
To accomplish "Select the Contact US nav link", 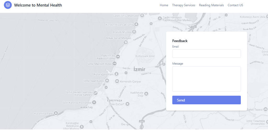I will tap(235, 5).
